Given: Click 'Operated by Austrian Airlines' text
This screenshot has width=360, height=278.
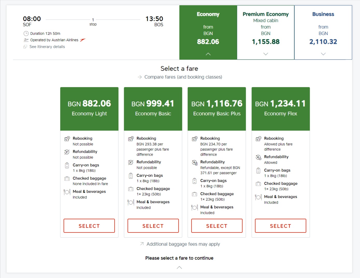Looking at the screenshot, I should [54, 40].
